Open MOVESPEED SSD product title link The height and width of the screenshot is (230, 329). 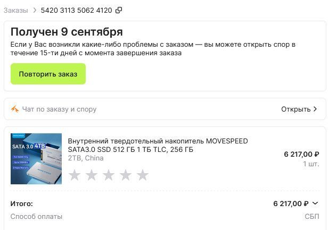click(x=158, y=145)
